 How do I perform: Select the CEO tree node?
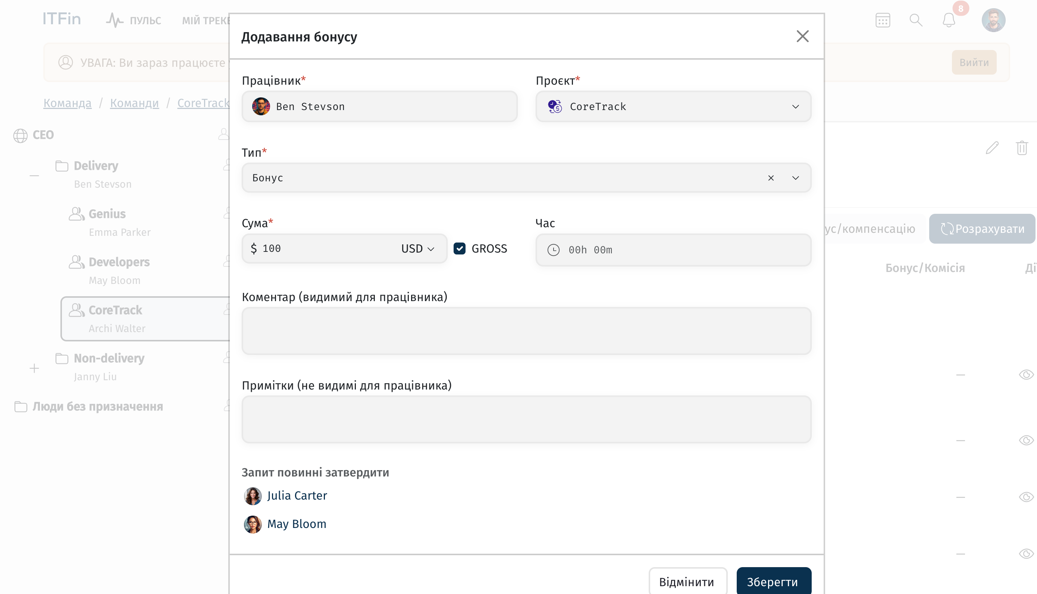tap(43, 135)
